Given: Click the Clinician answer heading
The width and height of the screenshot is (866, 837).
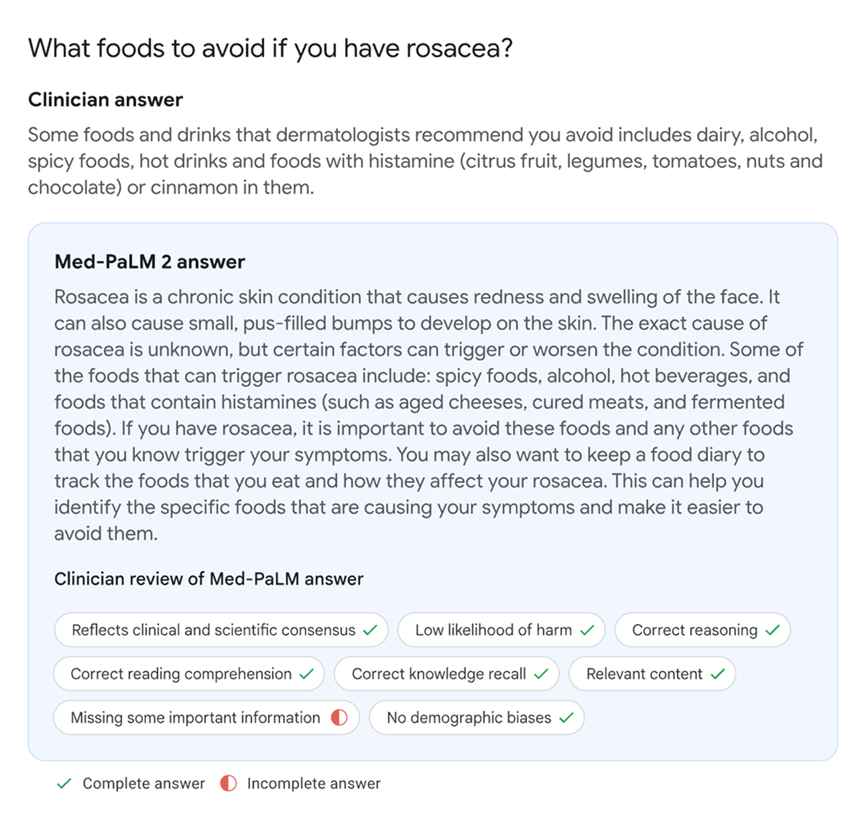Looking at the screenshot, I should coord(105,100).
